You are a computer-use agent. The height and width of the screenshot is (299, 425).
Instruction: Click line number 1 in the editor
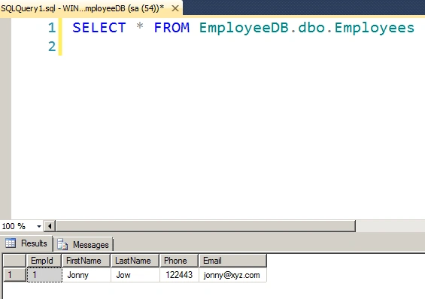tap(52, 28)
